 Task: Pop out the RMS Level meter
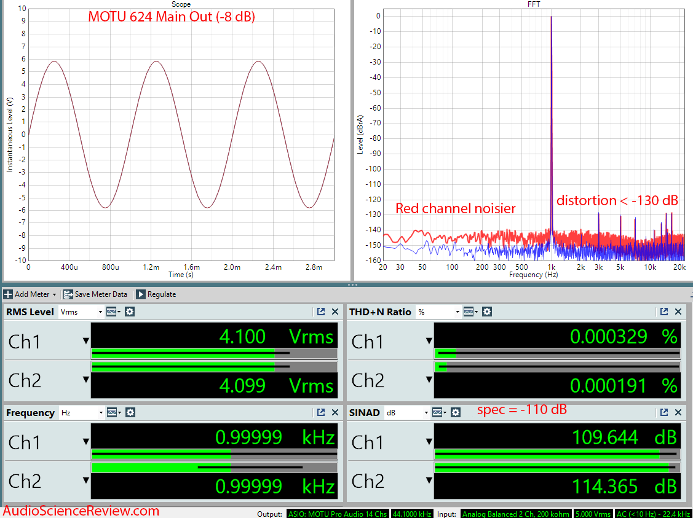pyautogui.click(x=321, y=312)
